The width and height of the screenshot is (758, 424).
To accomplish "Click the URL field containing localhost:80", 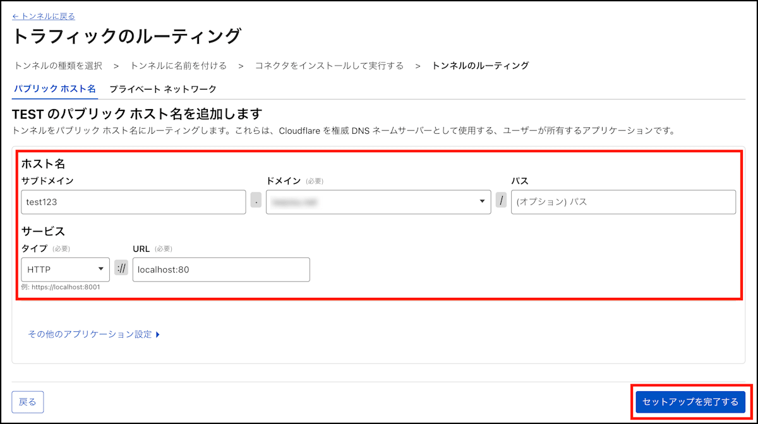I will tap(221, 269).
